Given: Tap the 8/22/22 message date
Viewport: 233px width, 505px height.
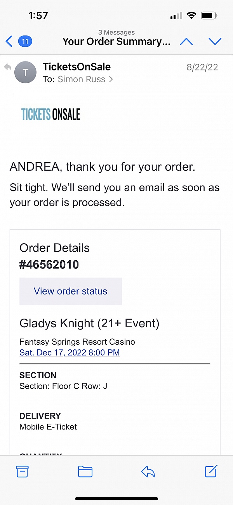Looking at the screenshot, I should pyautogui.click(x=202, y=67).
